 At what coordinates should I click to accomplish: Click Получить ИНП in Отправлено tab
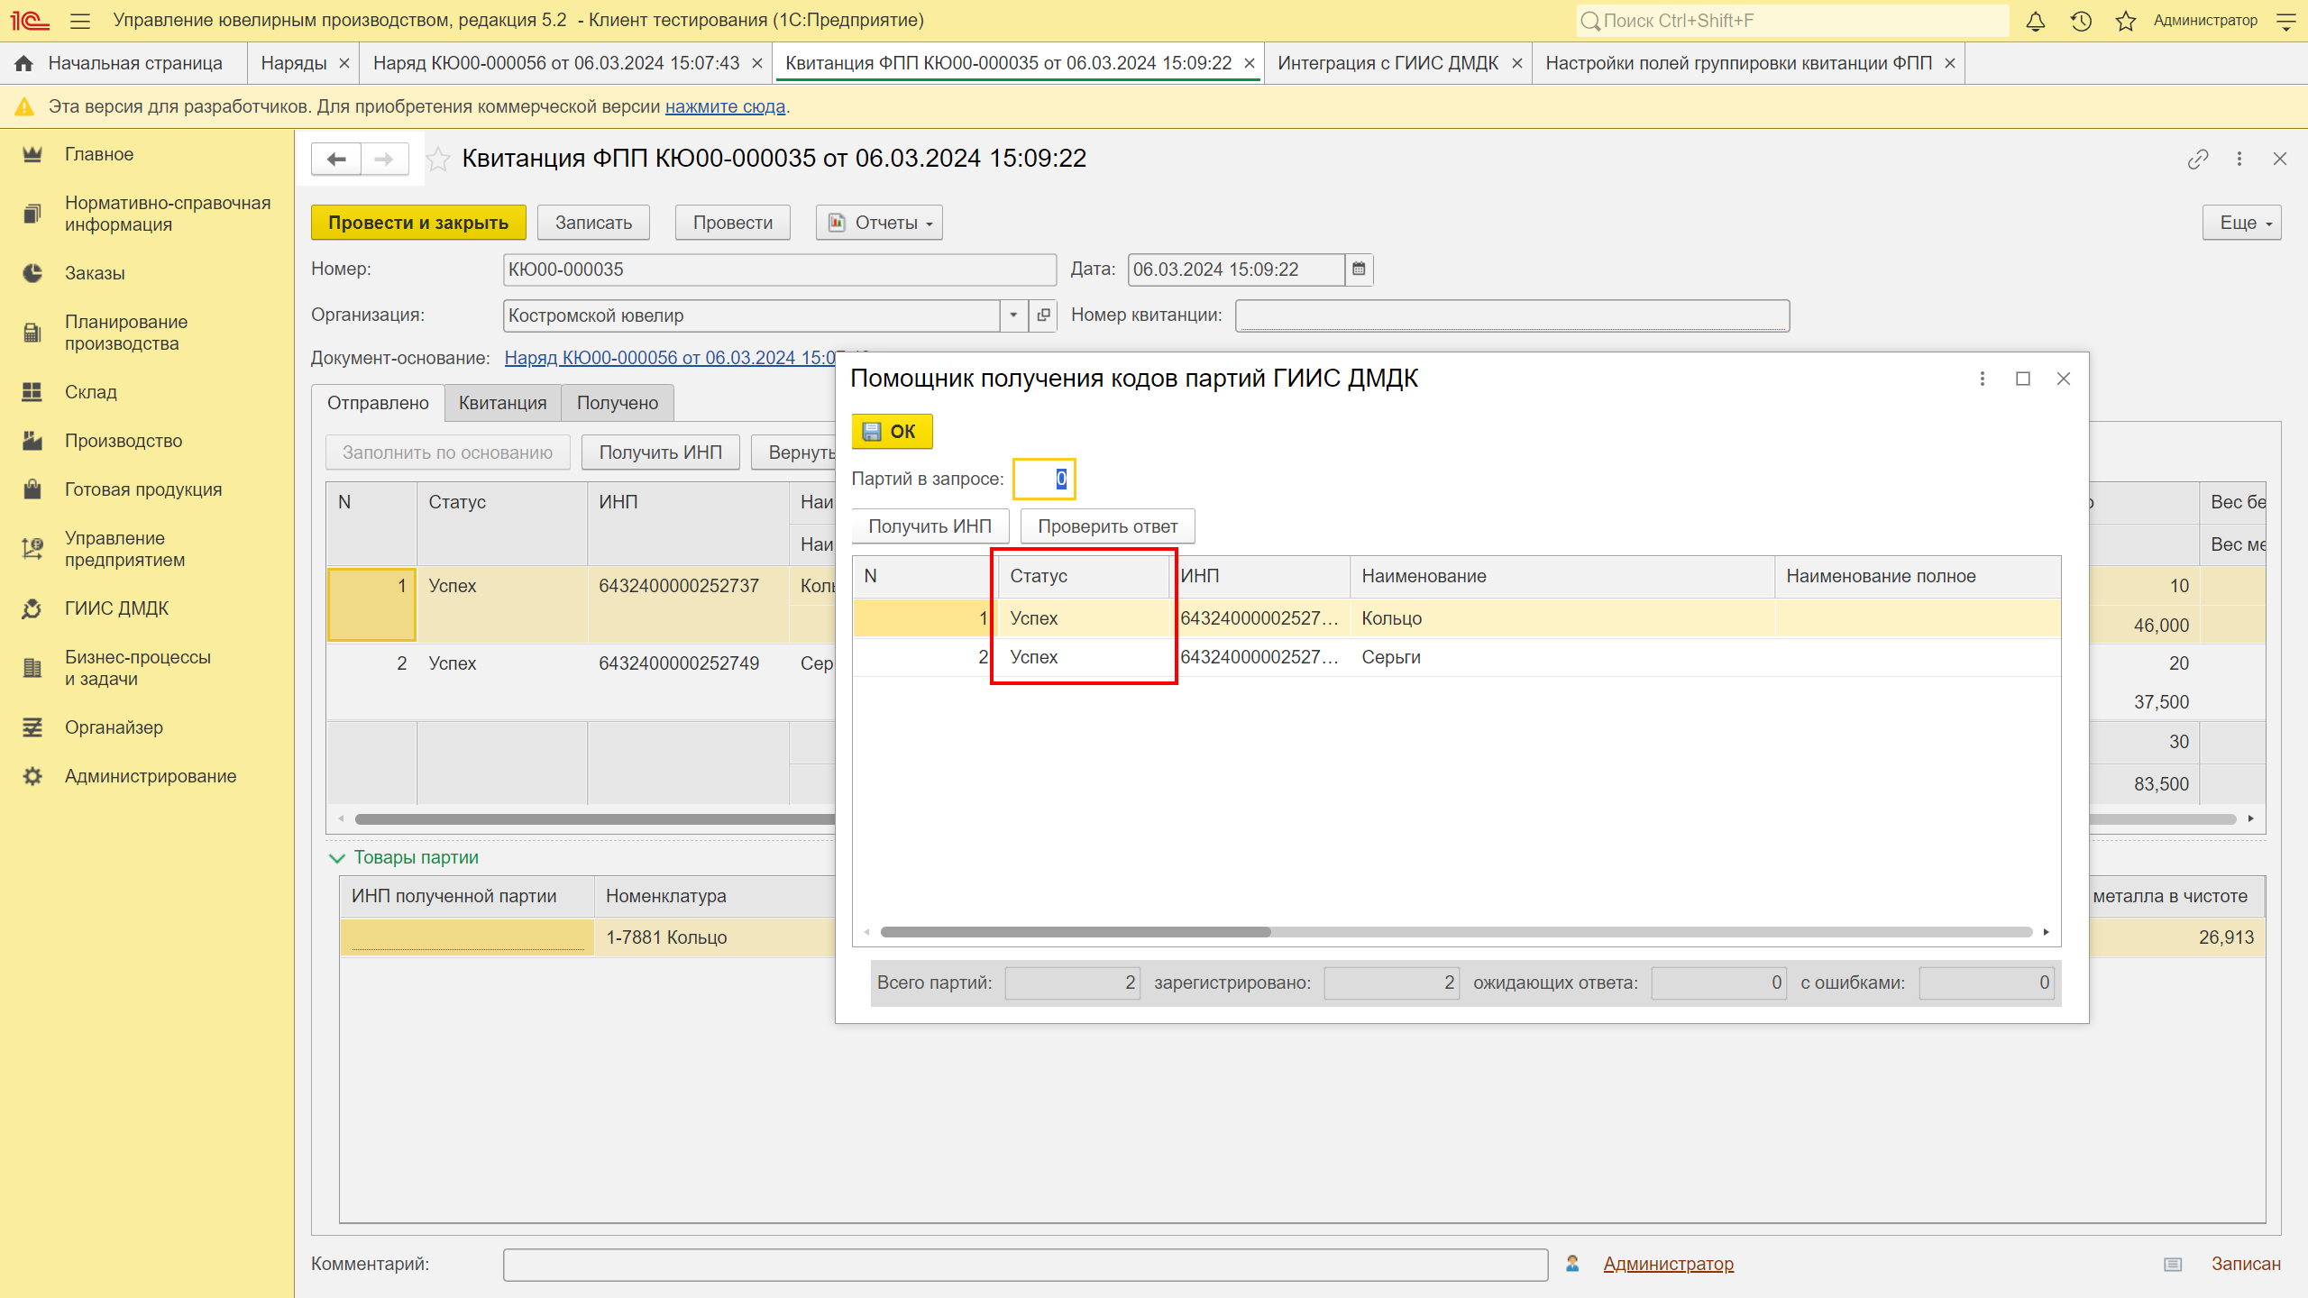[x=661, y=452]
